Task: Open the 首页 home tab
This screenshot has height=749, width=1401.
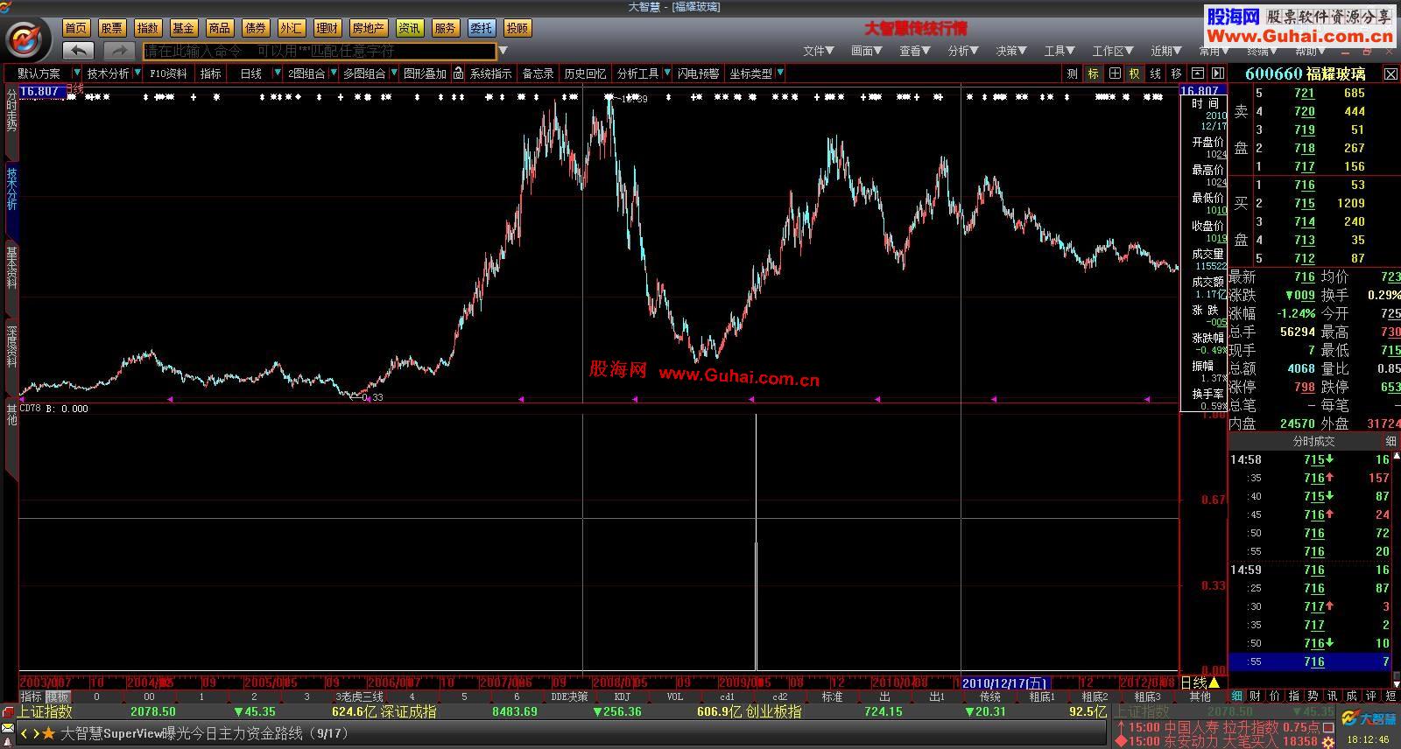Action: pyautogui.click(x=76, y=28)
